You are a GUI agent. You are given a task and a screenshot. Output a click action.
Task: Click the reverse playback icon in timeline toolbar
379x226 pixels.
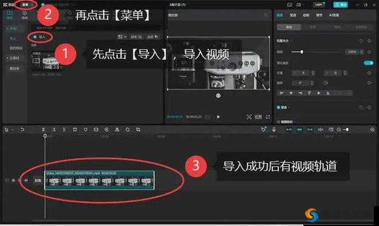107,129
